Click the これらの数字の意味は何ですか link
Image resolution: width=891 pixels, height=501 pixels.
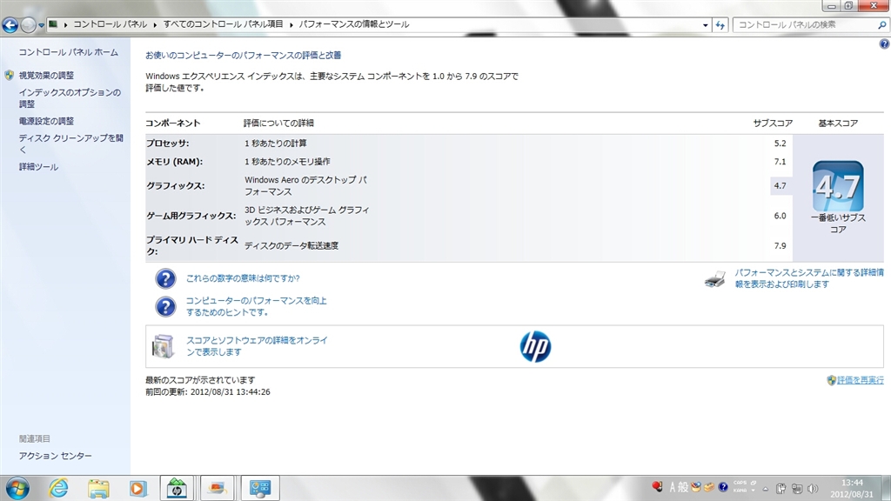point(243,278)
